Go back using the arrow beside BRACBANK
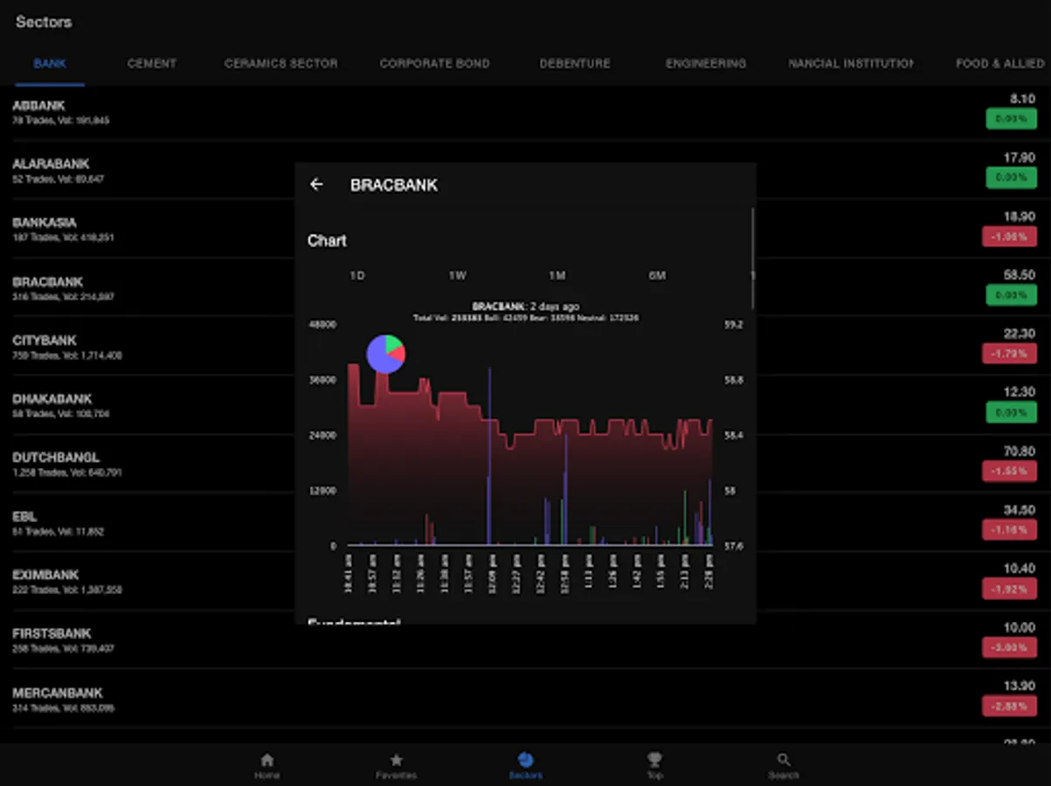This screenshot has height=786, width=1051. click(317, 184)
